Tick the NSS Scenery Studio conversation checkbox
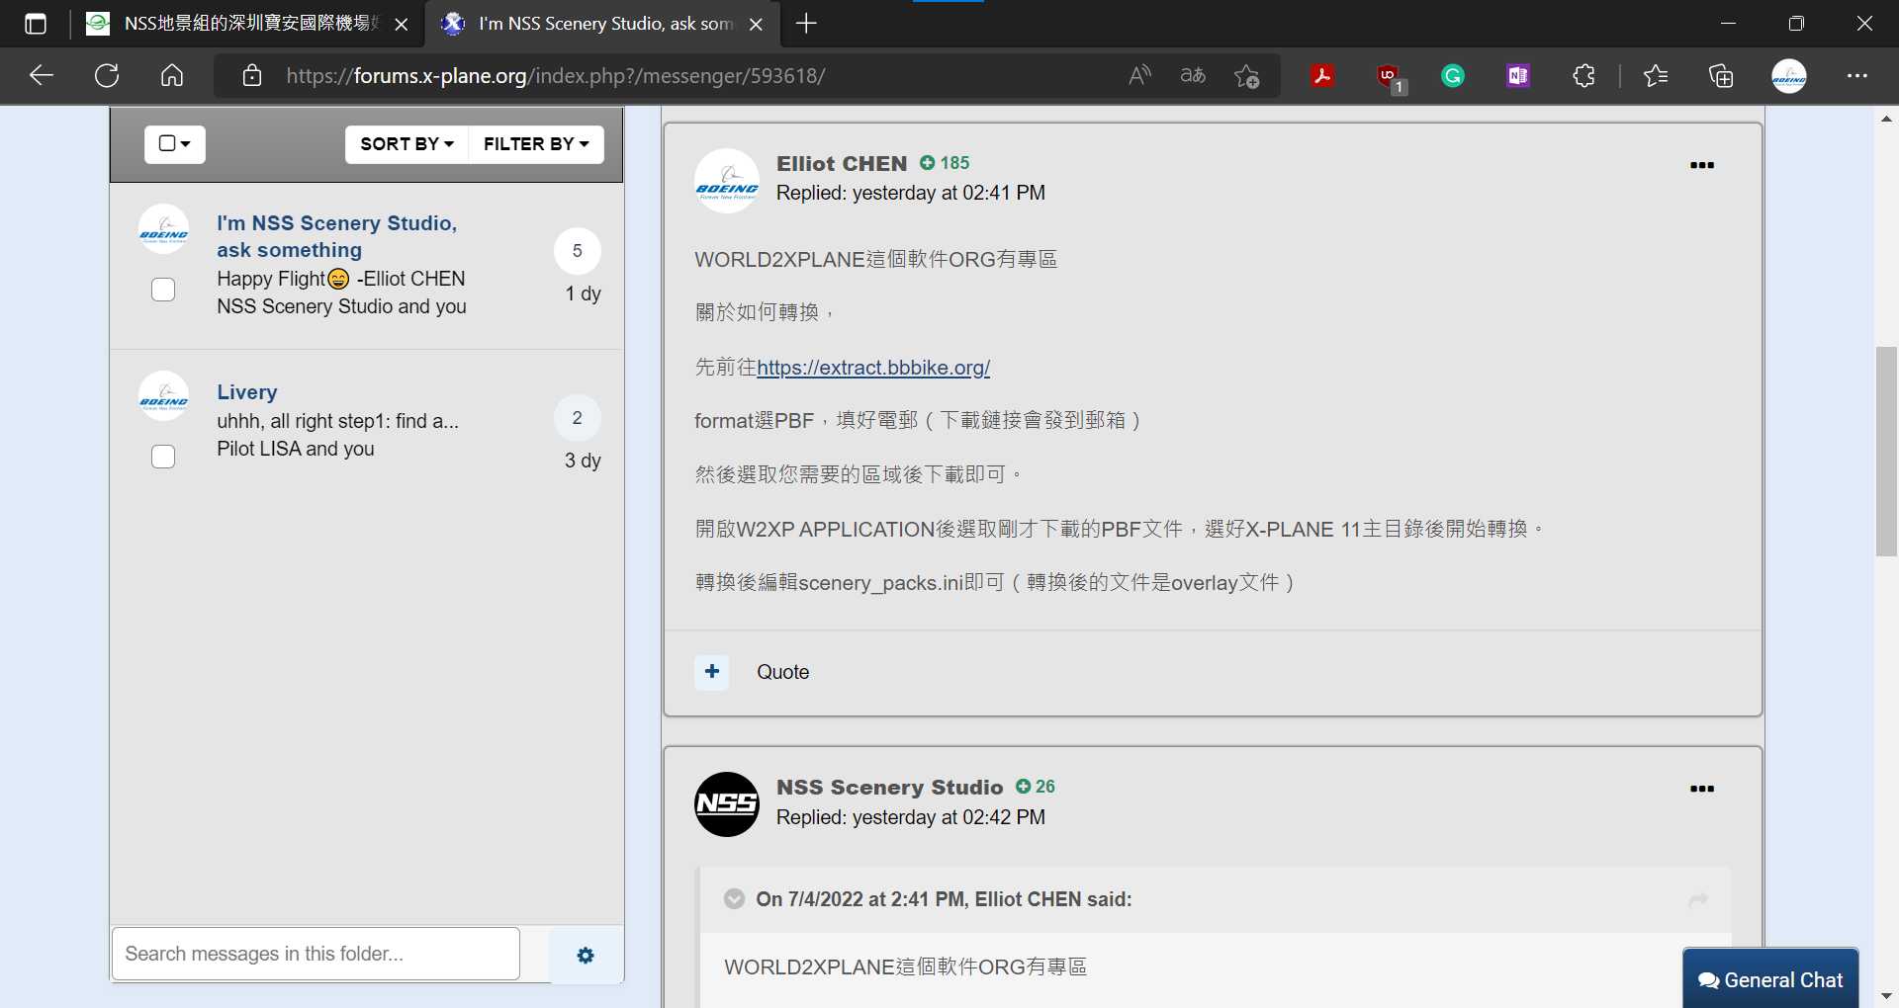The width and height of the screenshot is (1899, 1008). (x=163, y=290)
